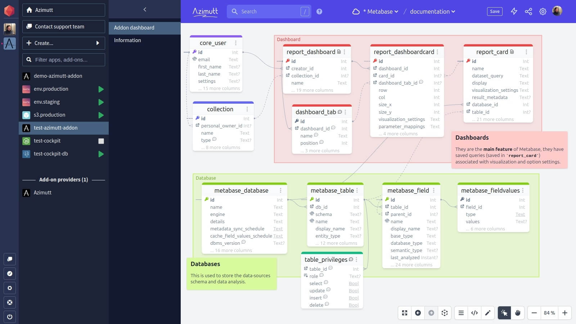Open Azimutt settings with the gear icon

coord(543,12)
